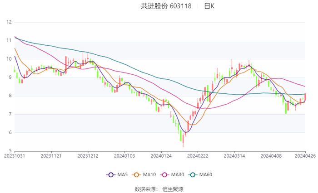
Task: Click the 20240103 date label
Action: (x=124, y=155)
